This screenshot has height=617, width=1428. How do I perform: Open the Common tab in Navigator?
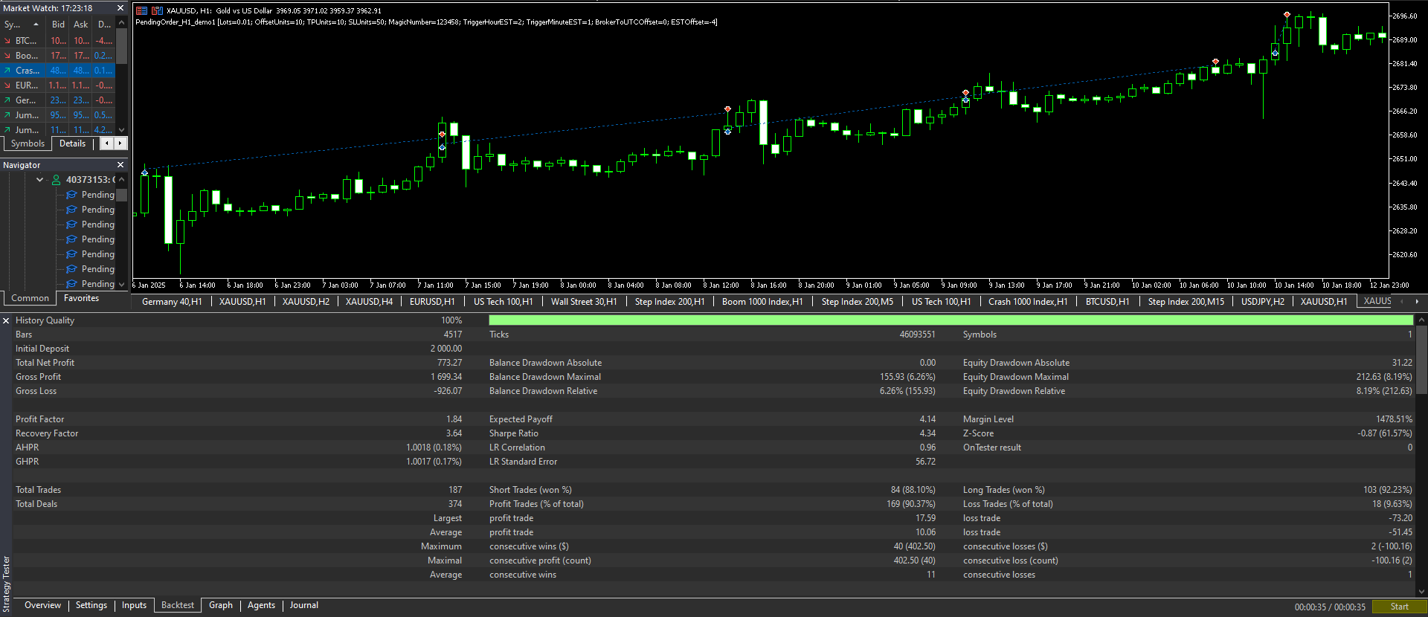pos(30,298)
